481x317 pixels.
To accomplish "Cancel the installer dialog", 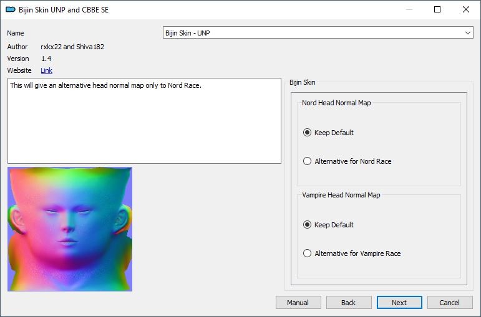I will (450, 303).
